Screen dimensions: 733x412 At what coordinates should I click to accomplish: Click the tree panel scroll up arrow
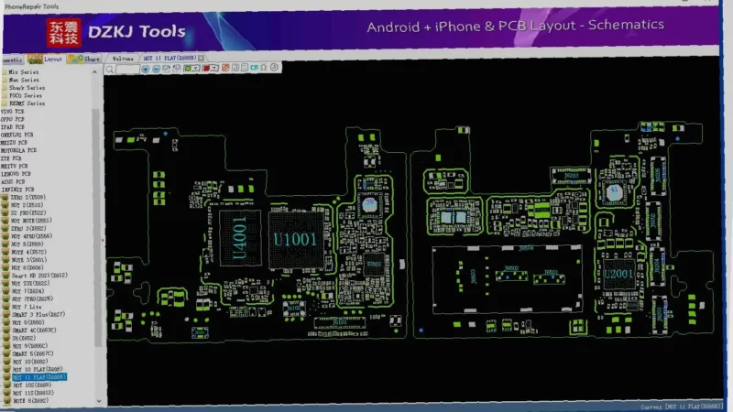point(95,72)
